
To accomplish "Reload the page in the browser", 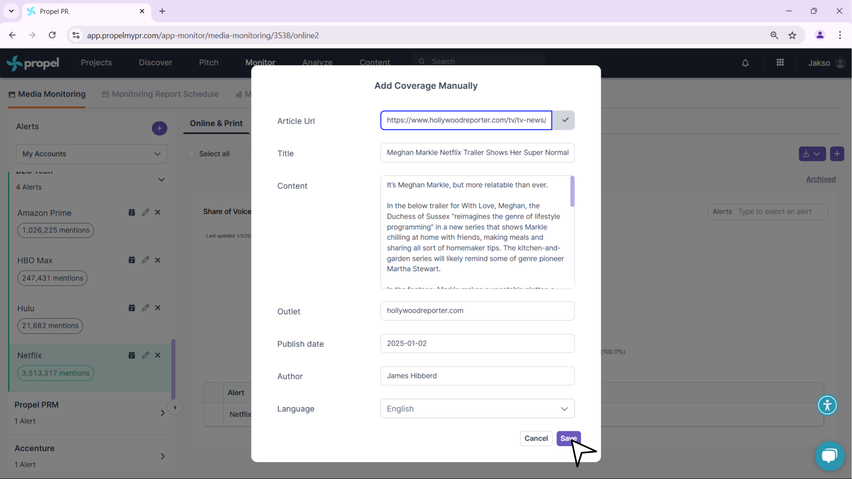I will pyautogui.click(x=52, y=35).
